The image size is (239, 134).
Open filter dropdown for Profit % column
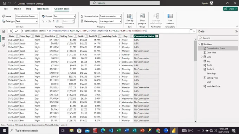coord(100,36)
